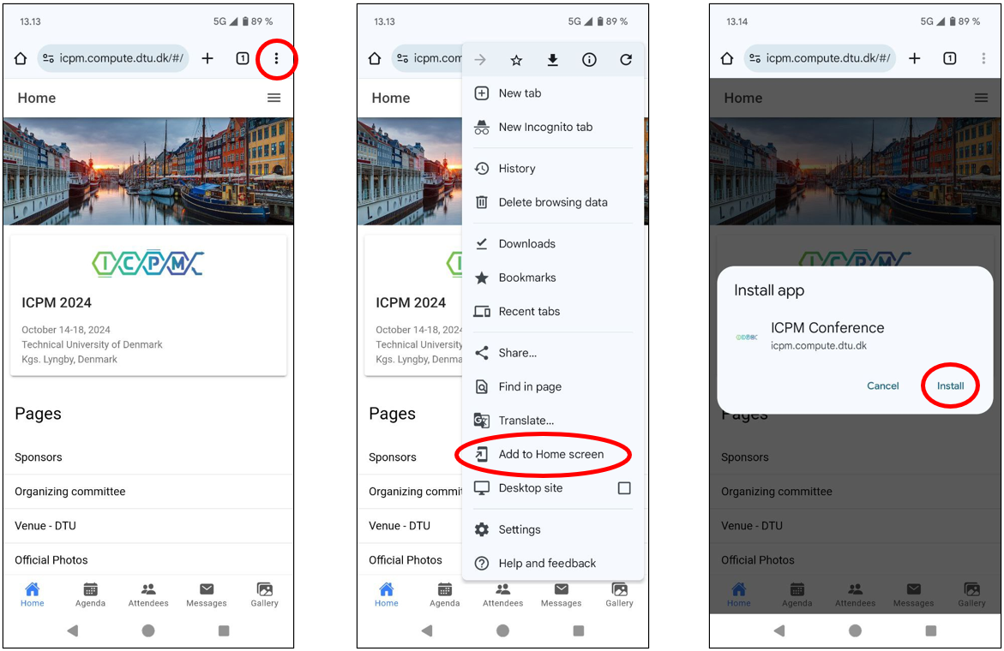Screen dimensions: 1004x651
Task: Open Share… from the Chrome menu
Action: click(x=517, y=353)
